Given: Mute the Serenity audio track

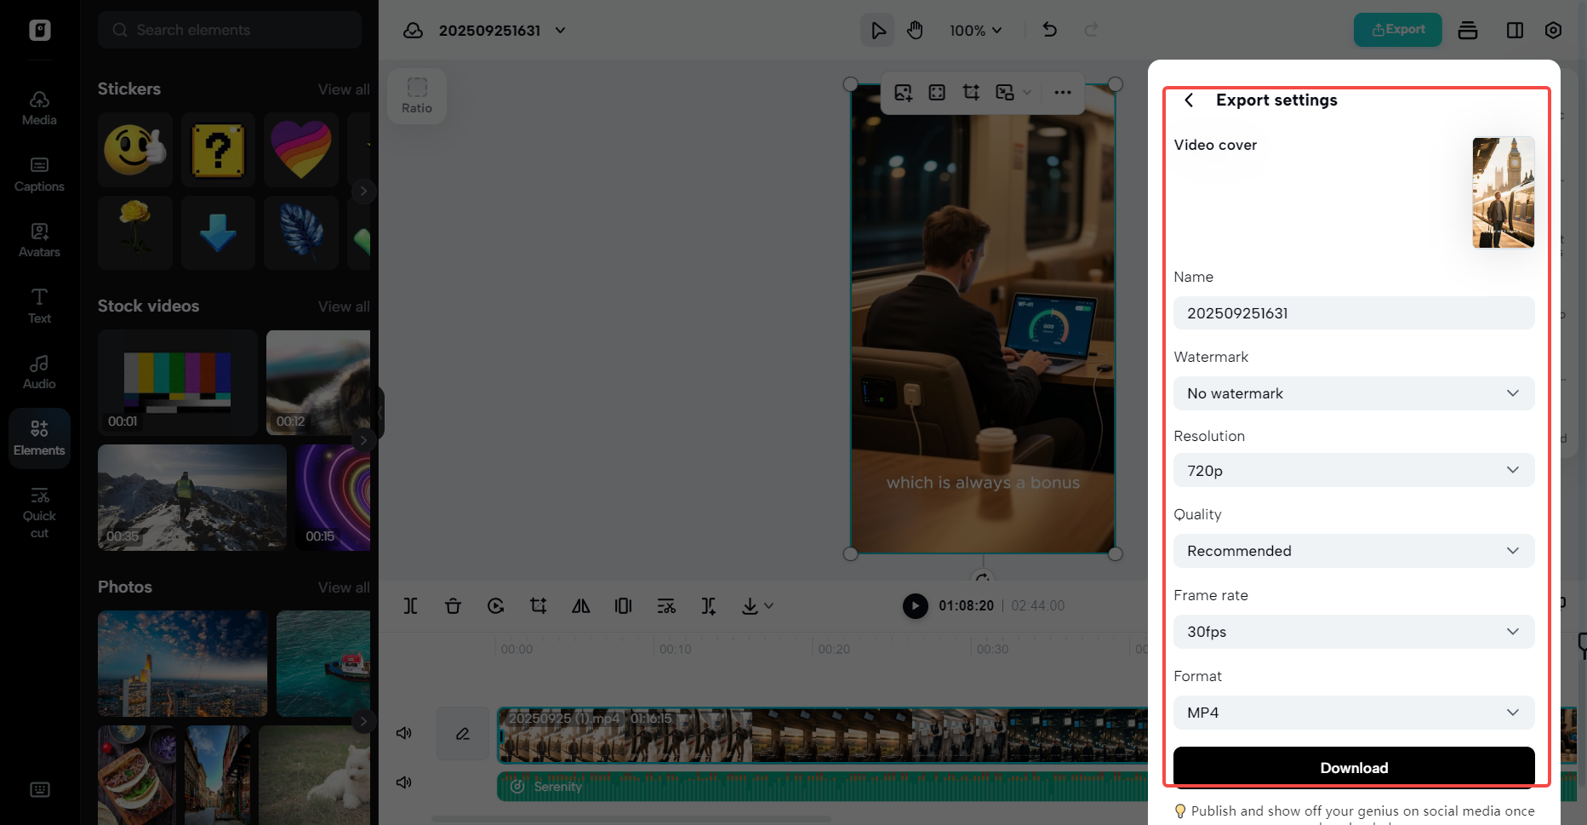Looking at the screenshot, I should 403,782.
